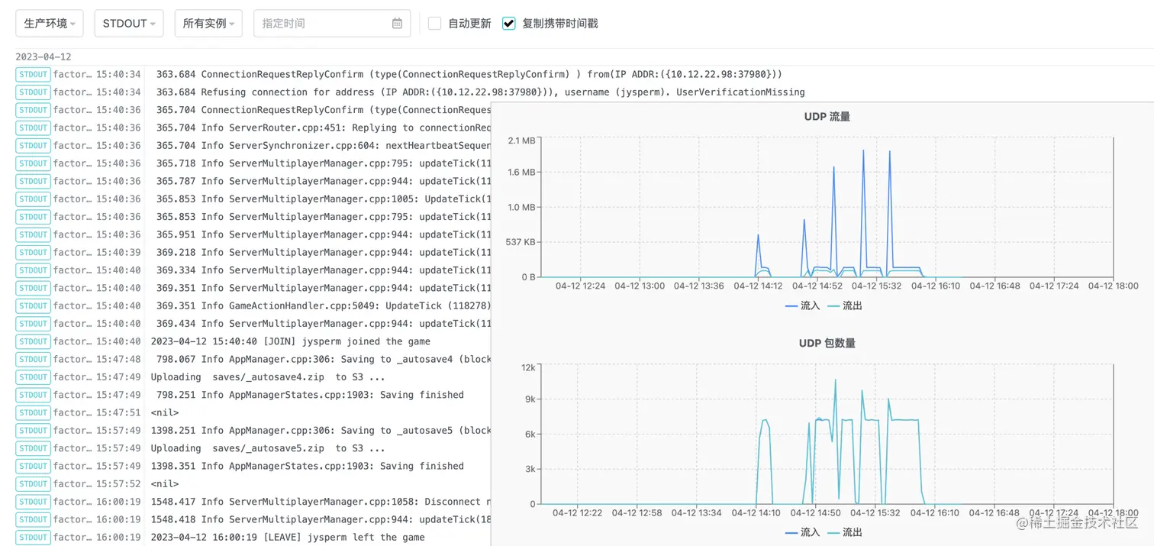The width and height of the screenshot is (1154, 546).
Task: Click the 12k axis label in UDP 包数量
Action: coord(528,367)
